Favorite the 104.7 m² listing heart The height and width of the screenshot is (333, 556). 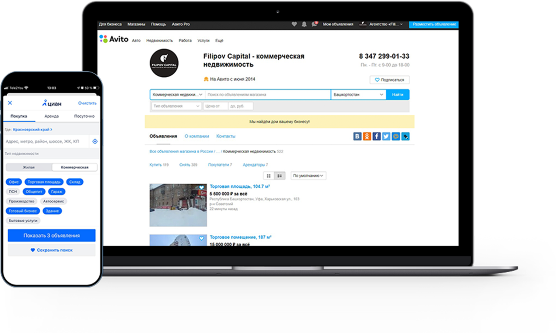(202, 188)
